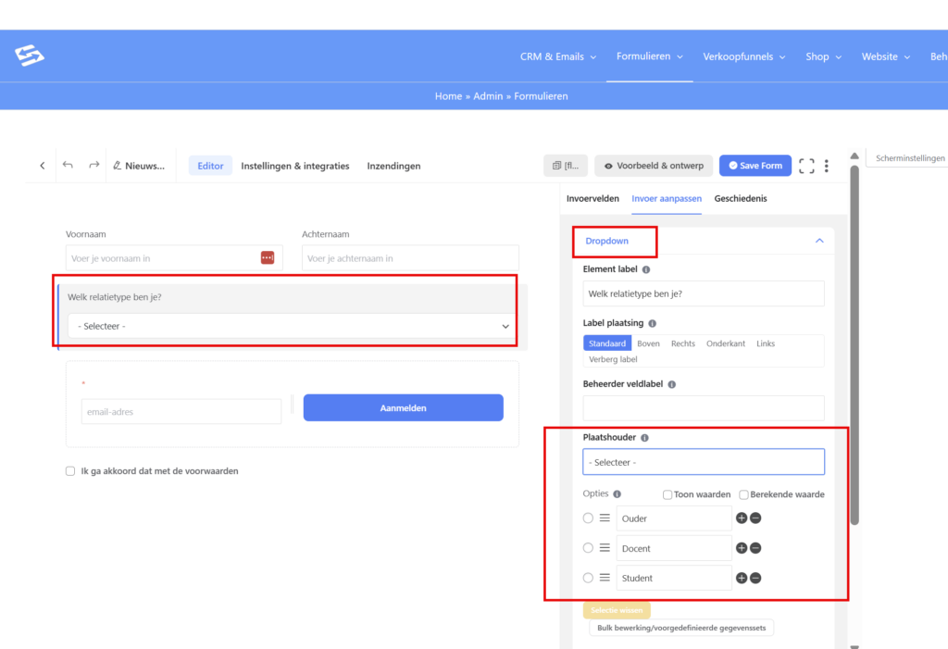Click the Element label text field
948x649 pixels.
click(x=704, y=294)
